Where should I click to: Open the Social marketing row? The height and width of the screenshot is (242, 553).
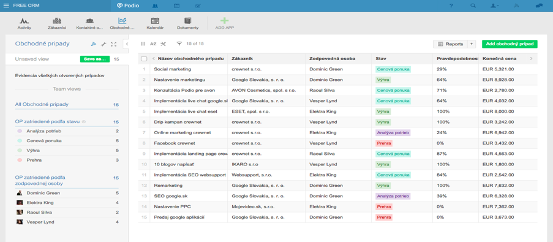point(338,69)
